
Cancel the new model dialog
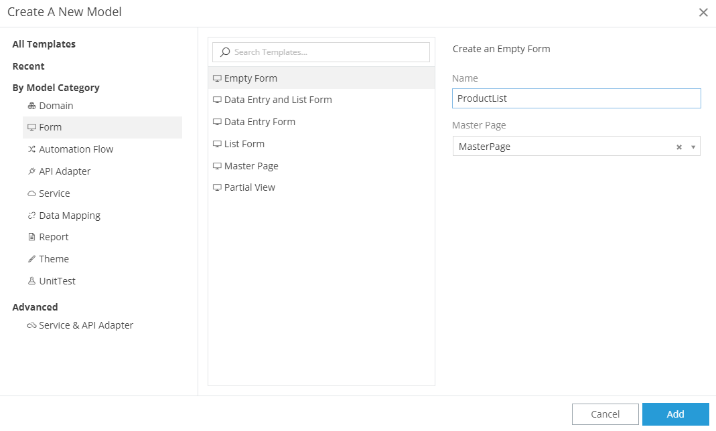[605, 414]
